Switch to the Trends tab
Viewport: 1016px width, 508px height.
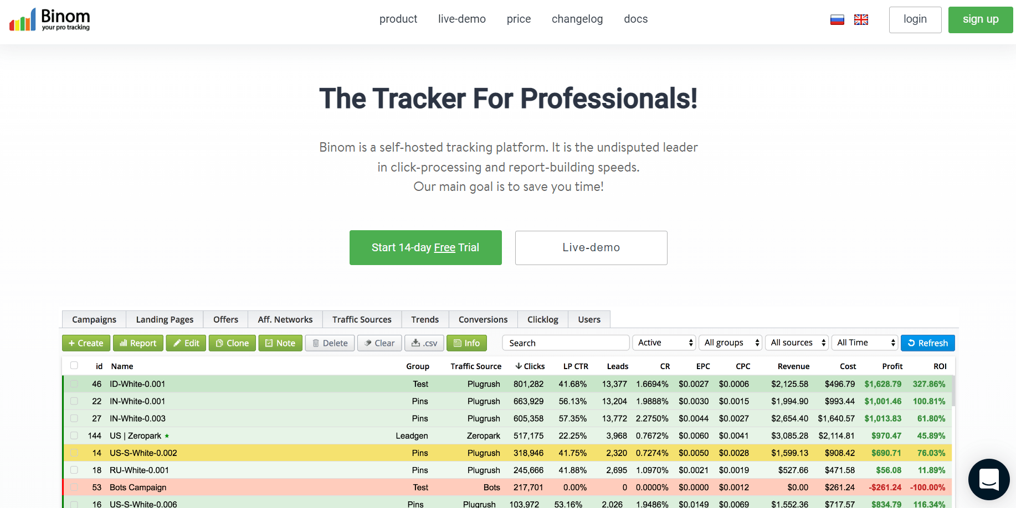[425, 319]
